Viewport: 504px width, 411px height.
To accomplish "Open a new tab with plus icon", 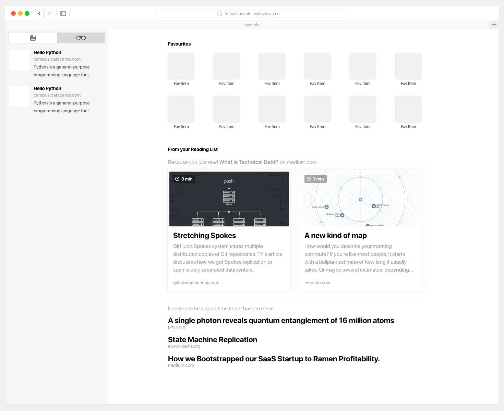I will pos(494,25).
